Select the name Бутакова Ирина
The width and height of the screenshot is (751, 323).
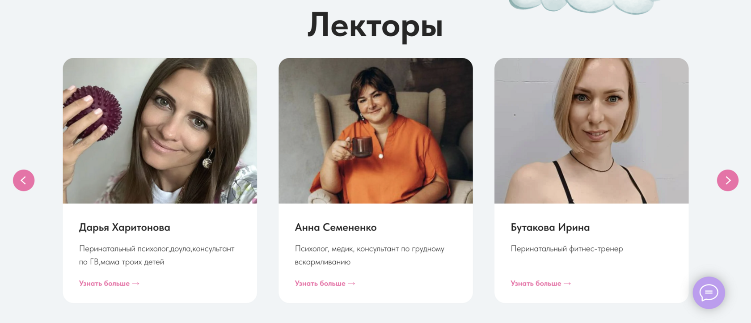tap(550, 228)
